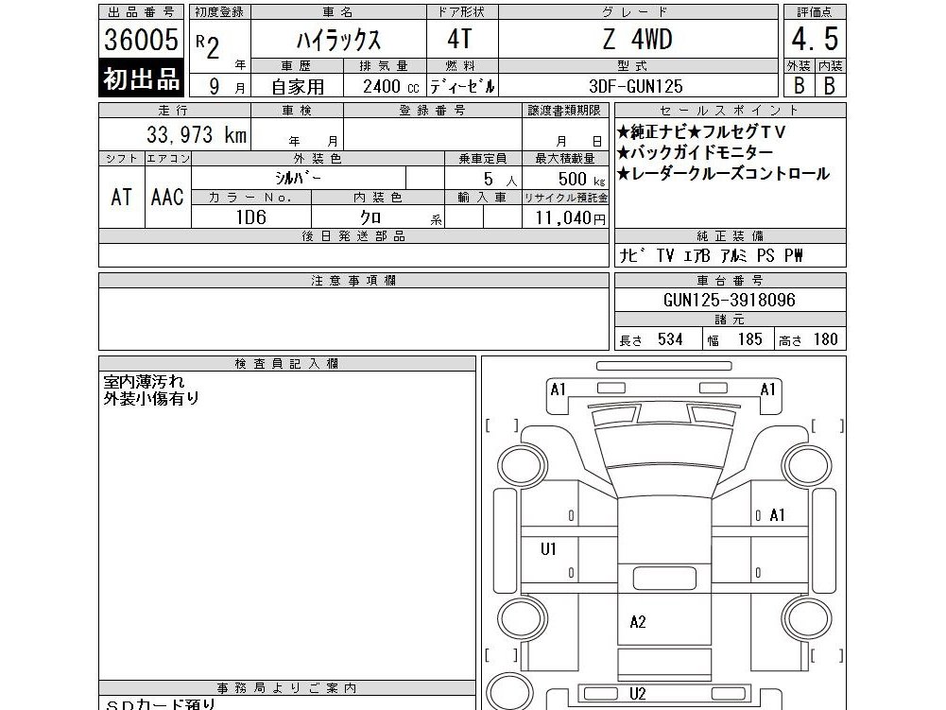This screenshot has width=946, height=710.
Task: Click width value 185
Action: [750, 339]
